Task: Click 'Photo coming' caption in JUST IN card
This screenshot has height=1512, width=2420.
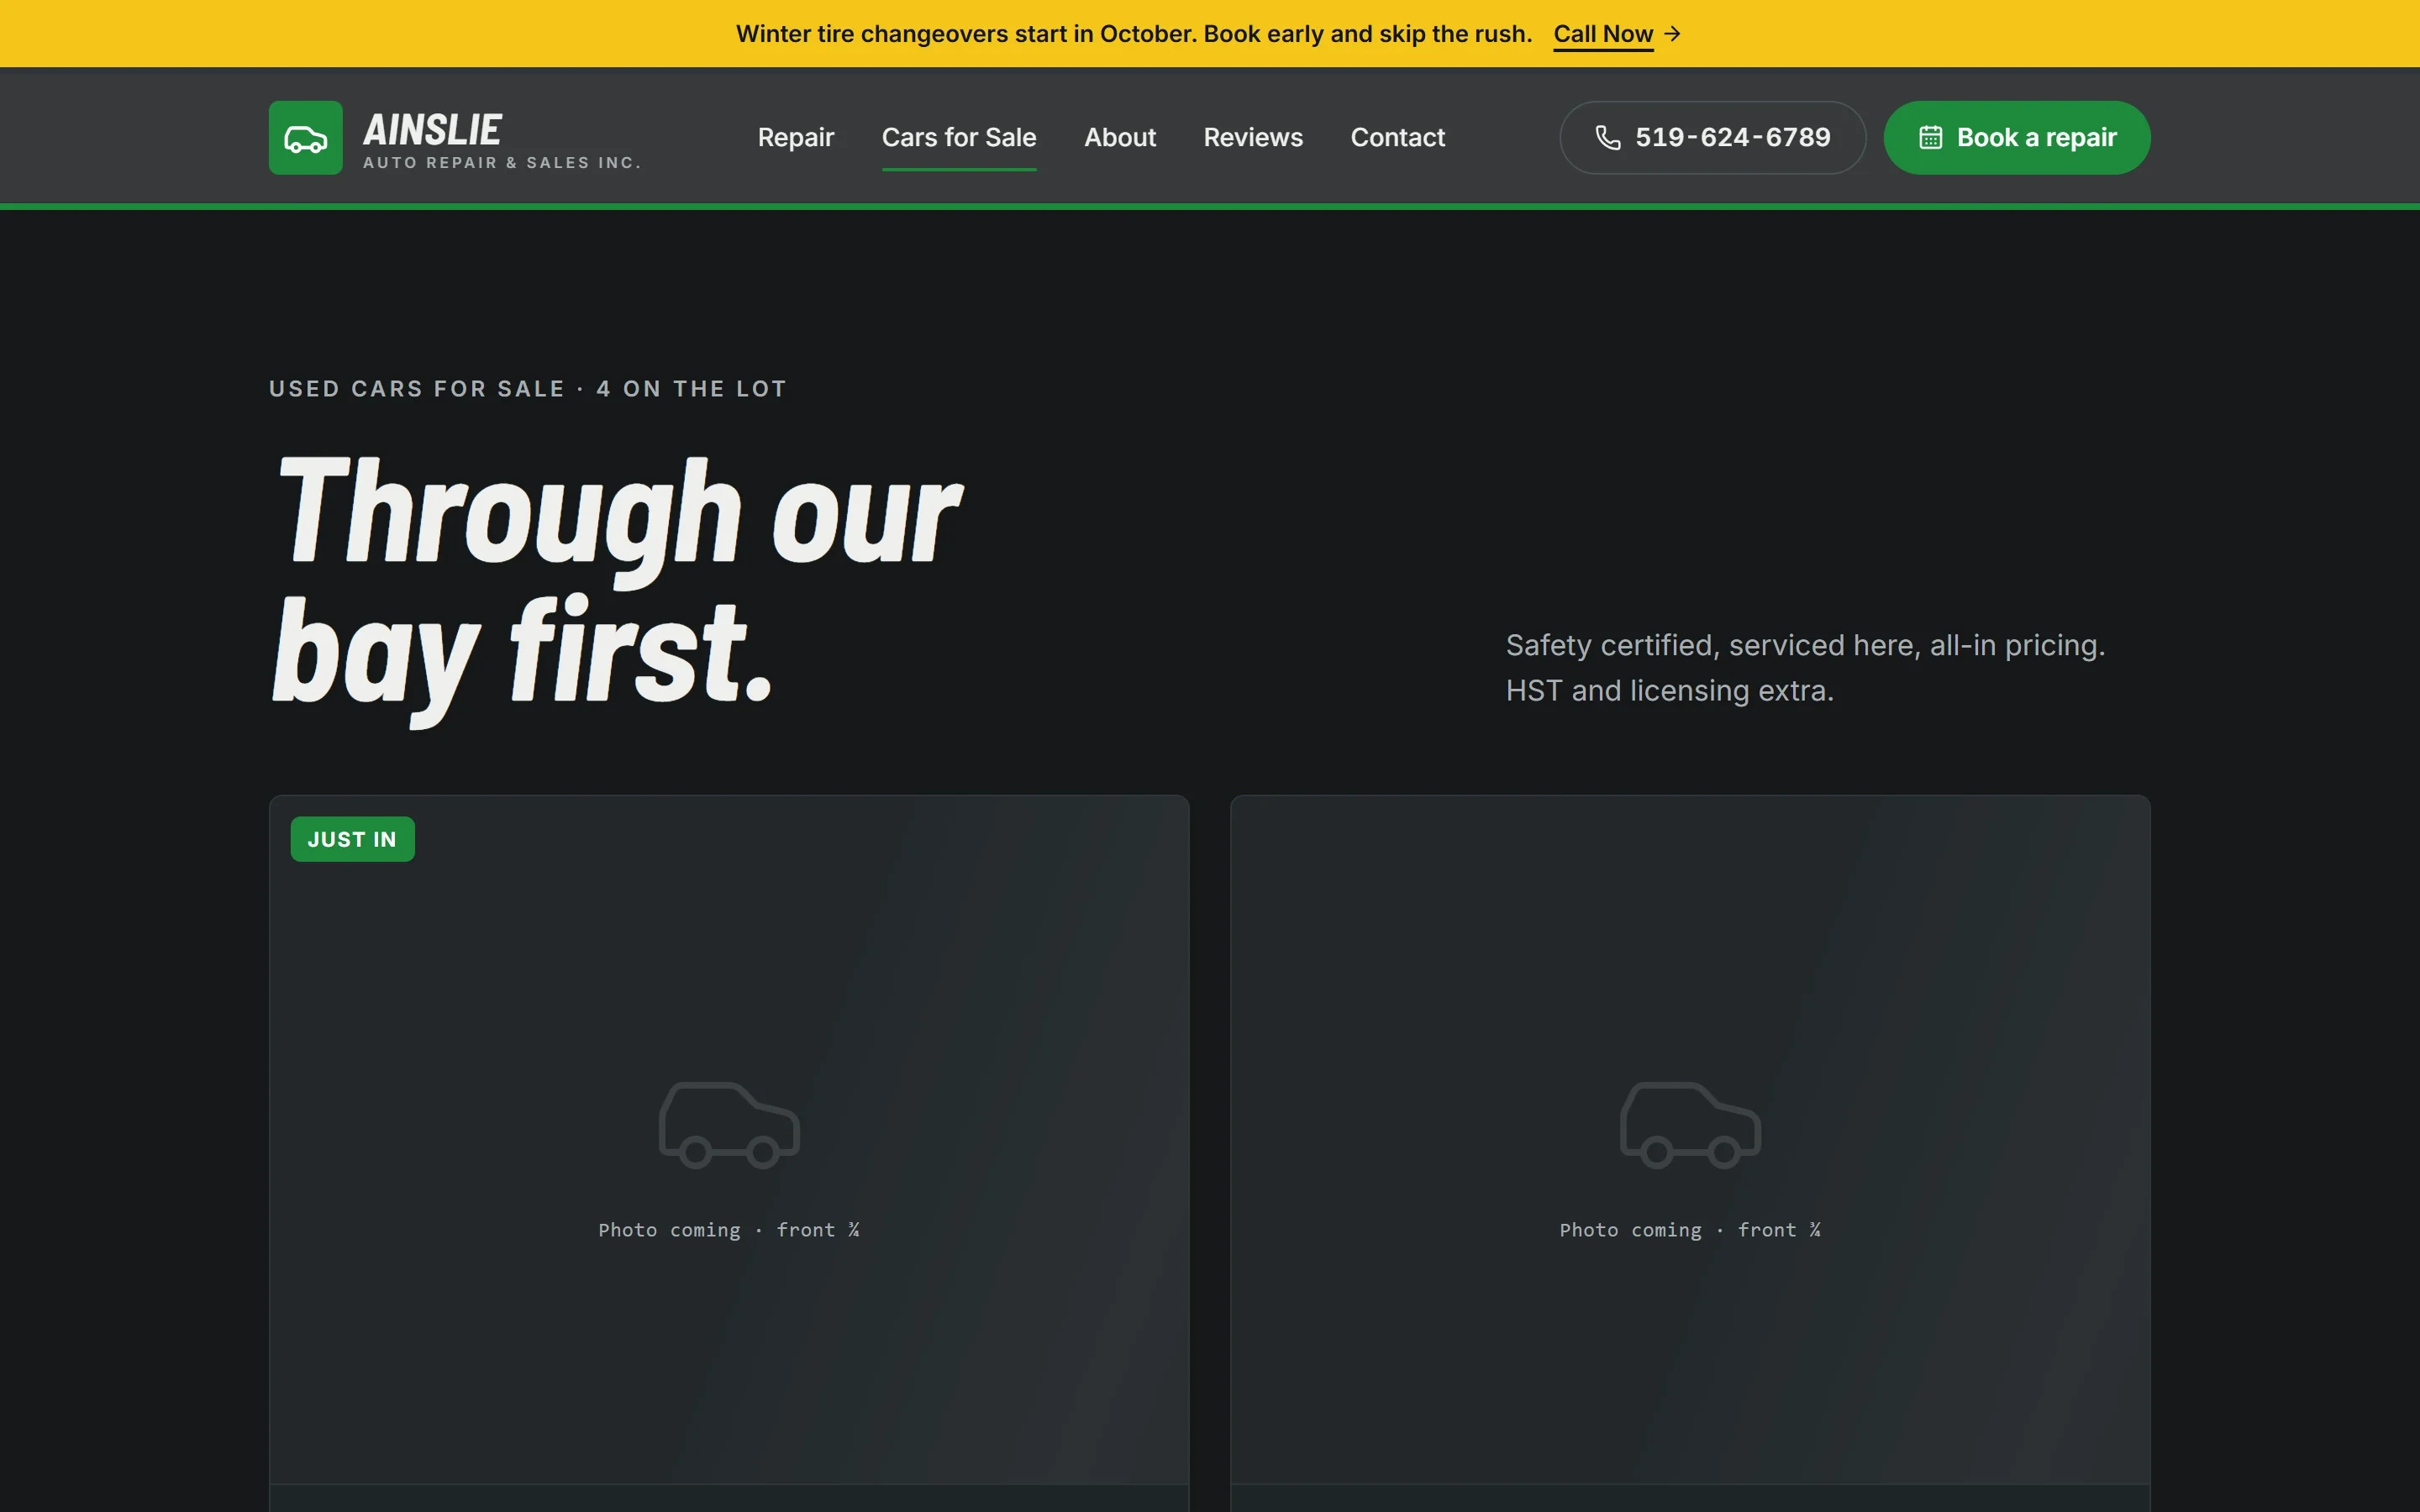Action: tap(729, 1230)
